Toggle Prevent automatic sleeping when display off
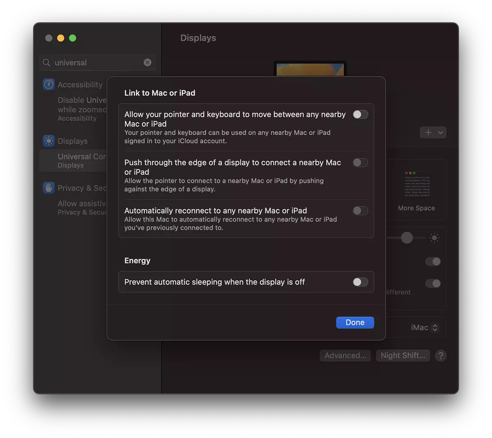 click(360, 282)
